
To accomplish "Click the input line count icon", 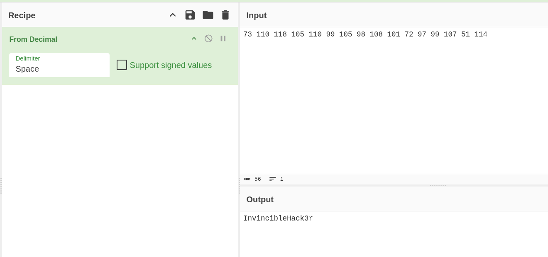I will pyautogui.click(x=272, y=179).
